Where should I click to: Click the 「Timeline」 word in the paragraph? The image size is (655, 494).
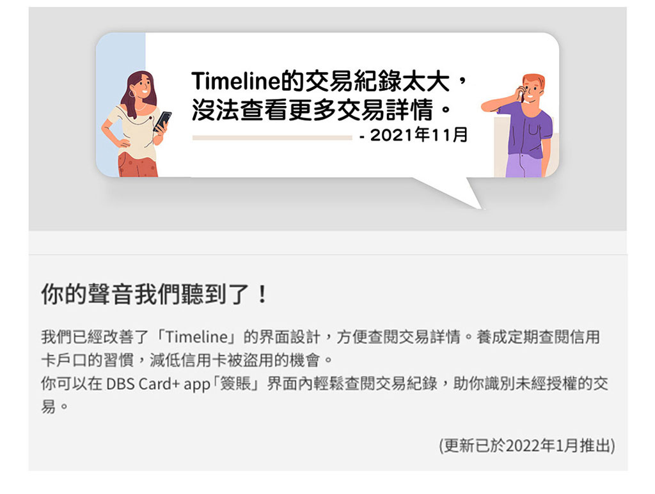(x=198, y=337)
